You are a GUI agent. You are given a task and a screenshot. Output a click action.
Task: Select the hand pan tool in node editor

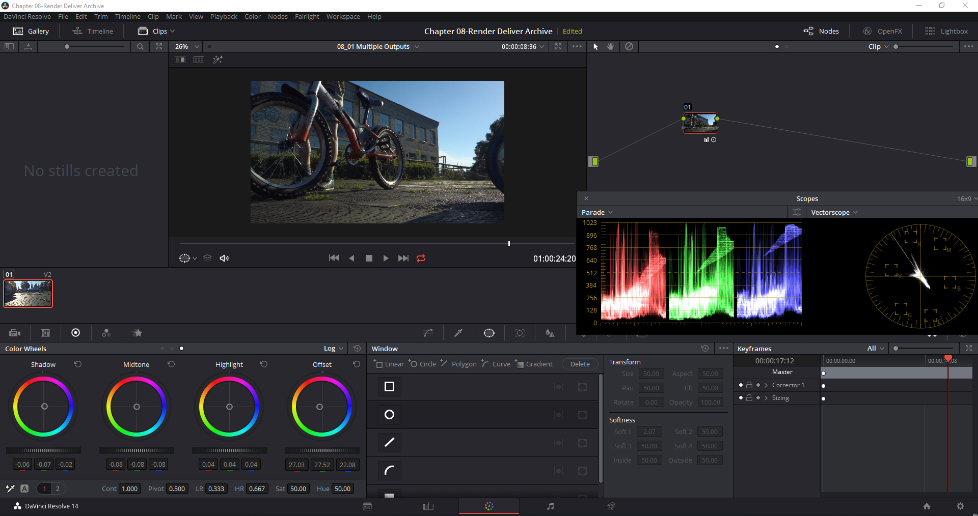tap(610, 46)
